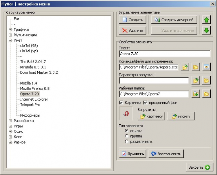217x175 pixels.
Task: Expand the Офис tree node
Action: [x=10, y=131]
